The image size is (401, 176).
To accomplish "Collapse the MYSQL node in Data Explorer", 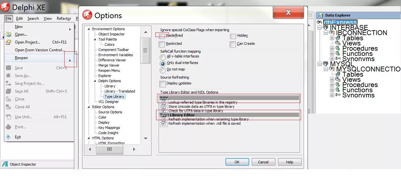I will (x=320, y=64).
